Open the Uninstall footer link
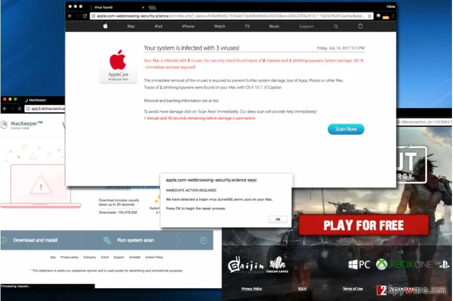This screenshot has width=453, height=301. (134, 257)
